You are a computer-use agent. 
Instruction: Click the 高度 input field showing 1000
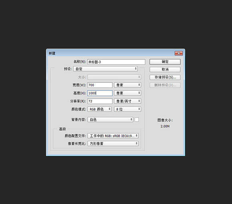[x=100, y=93]
